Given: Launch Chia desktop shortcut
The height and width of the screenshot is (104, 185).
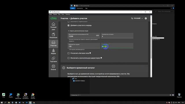Looking at the screenshot, I should [x=3, y=95].
